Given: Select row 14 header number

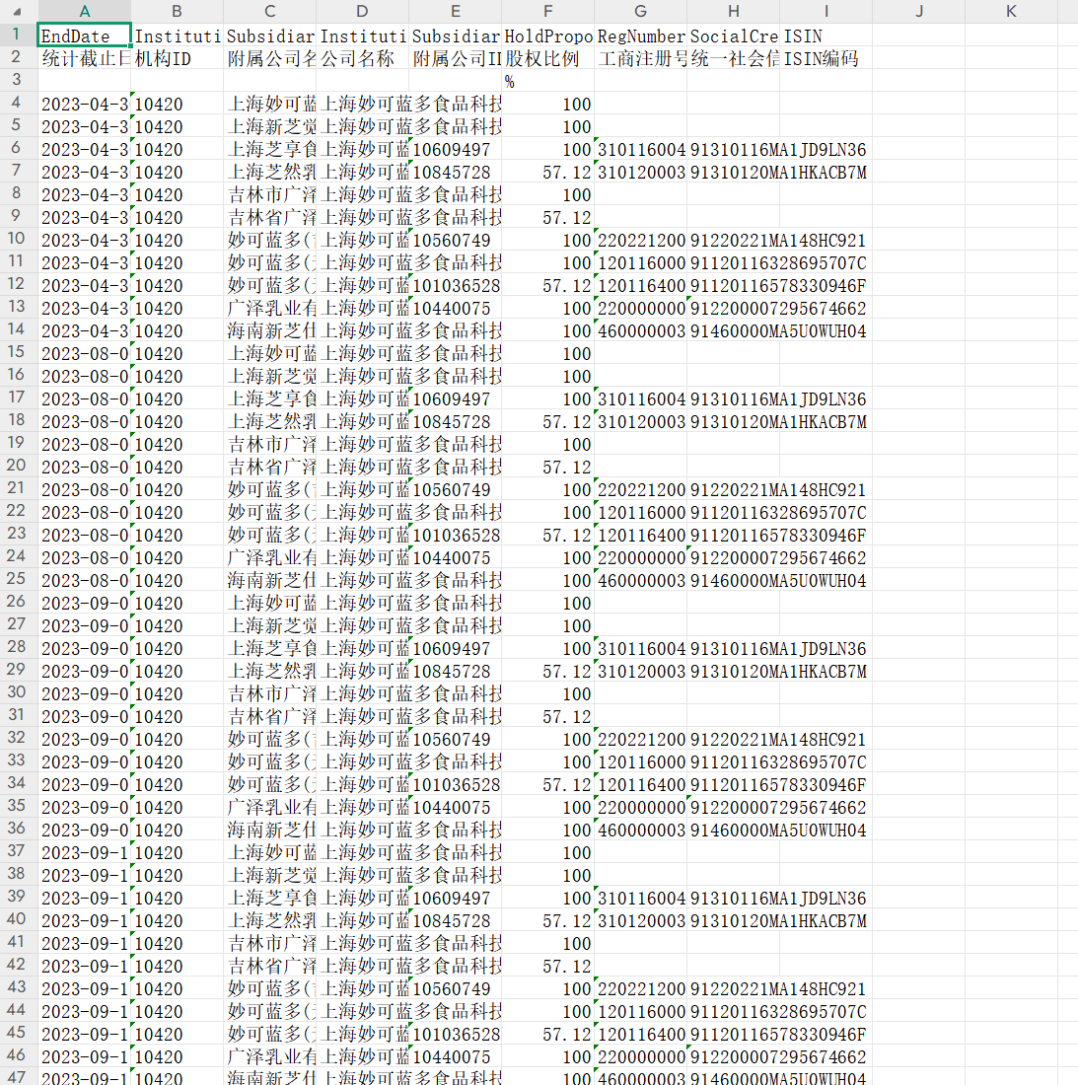Looking at the screenshot, I should click(x=17, y=329).
